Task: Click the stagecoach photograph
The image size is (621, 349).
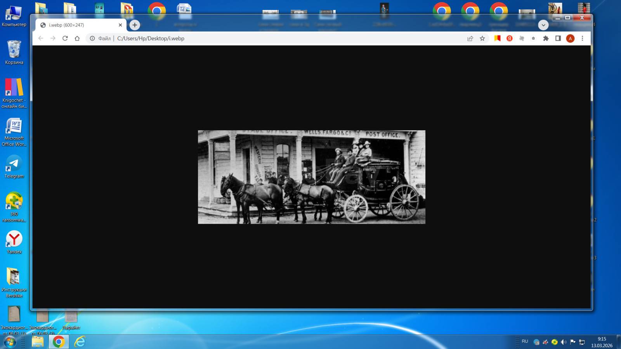Action: pyautogui.click(x=312, y=177)
